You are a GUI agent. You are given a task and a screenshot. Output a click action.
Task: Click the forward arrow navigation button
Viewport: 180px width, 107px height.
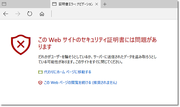coord(18,14)
